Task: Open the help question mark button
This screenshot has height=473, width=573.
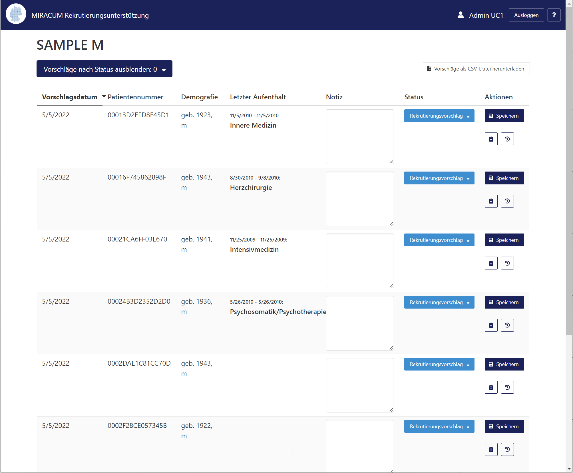Action: [554, 15]
